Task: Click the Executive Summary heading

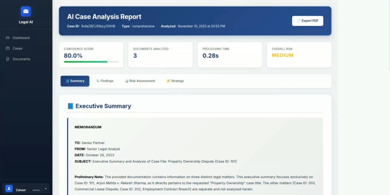Action: click(x=103, y=106)
